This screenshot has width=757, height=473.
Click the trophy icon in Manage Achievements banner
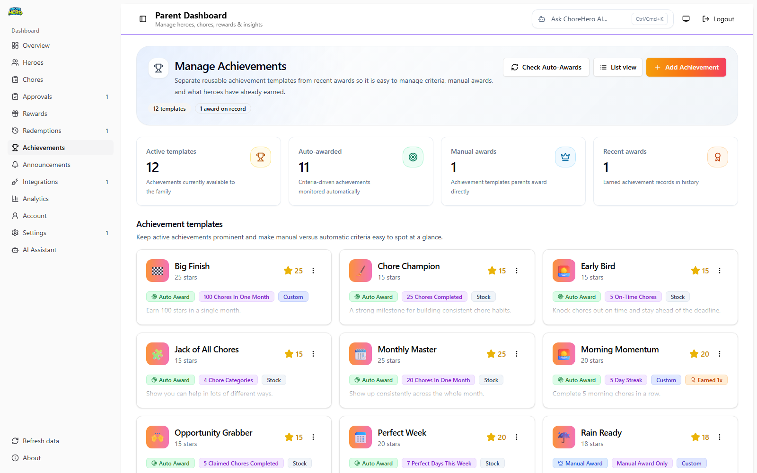coord(158,68)
